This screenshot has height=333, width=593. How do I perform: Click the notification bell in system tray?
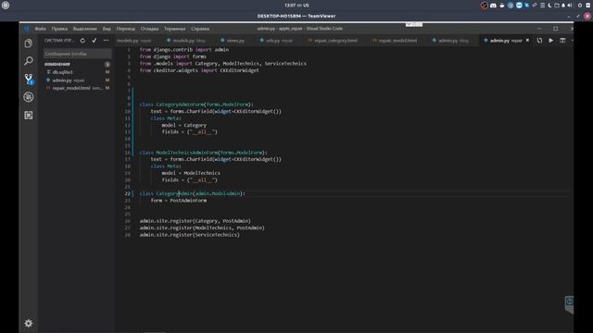click(x=563, y=6)
